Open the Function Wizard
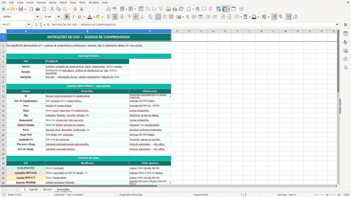This screenshot has width=351, height=197. coord(37,25)
